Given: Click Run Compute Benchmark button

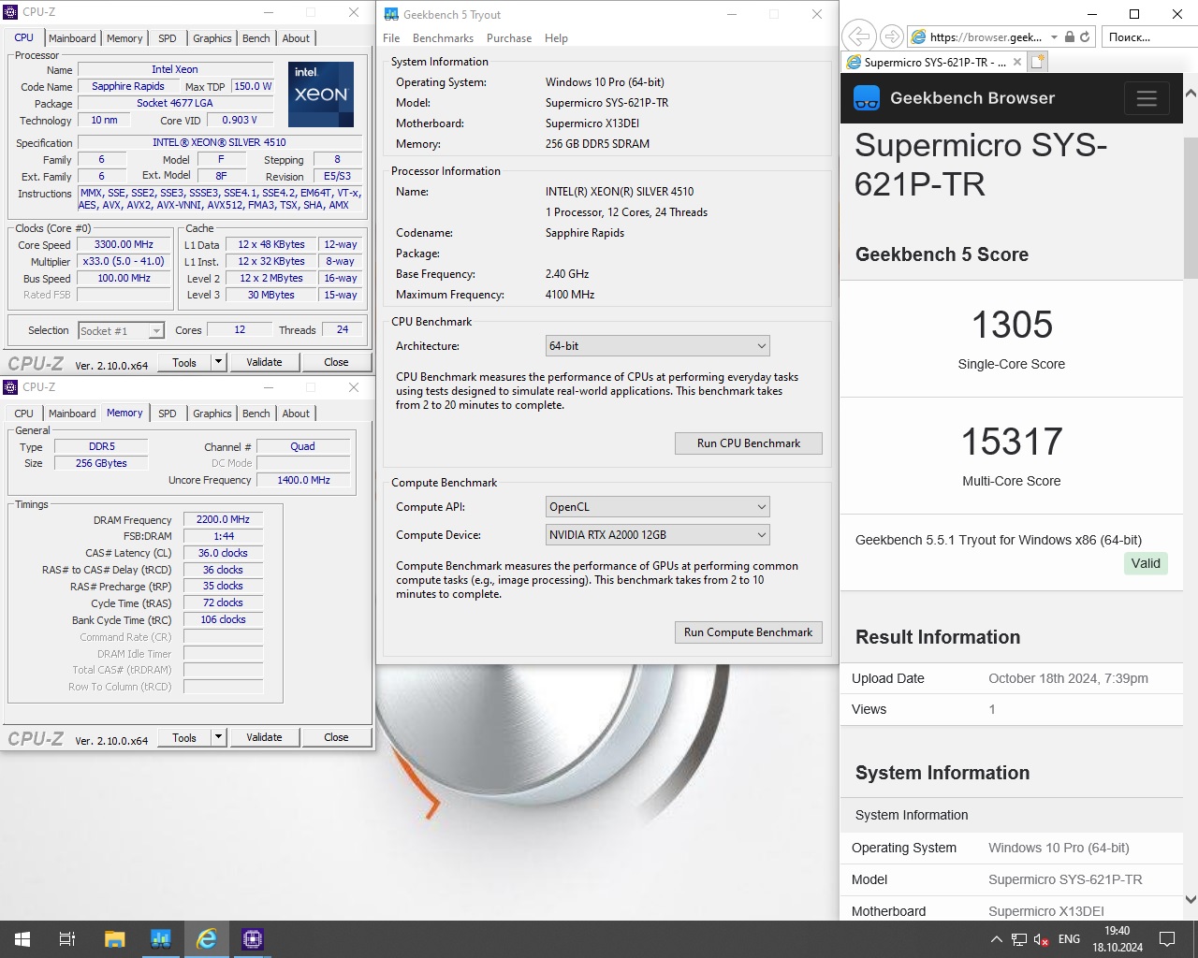Looking at the screenshot, I should coord(749,632).
